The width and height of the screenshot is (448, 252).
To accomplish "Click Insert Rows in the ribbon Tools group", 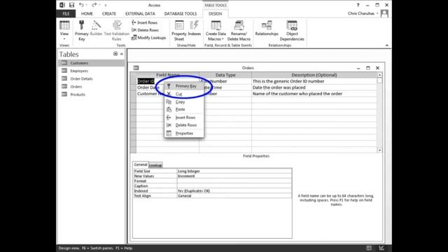I will 145,22.
